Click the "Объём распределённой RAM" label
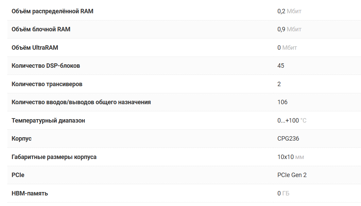The height and width of the screenshot is (206, 361). (x=52, y=11)
